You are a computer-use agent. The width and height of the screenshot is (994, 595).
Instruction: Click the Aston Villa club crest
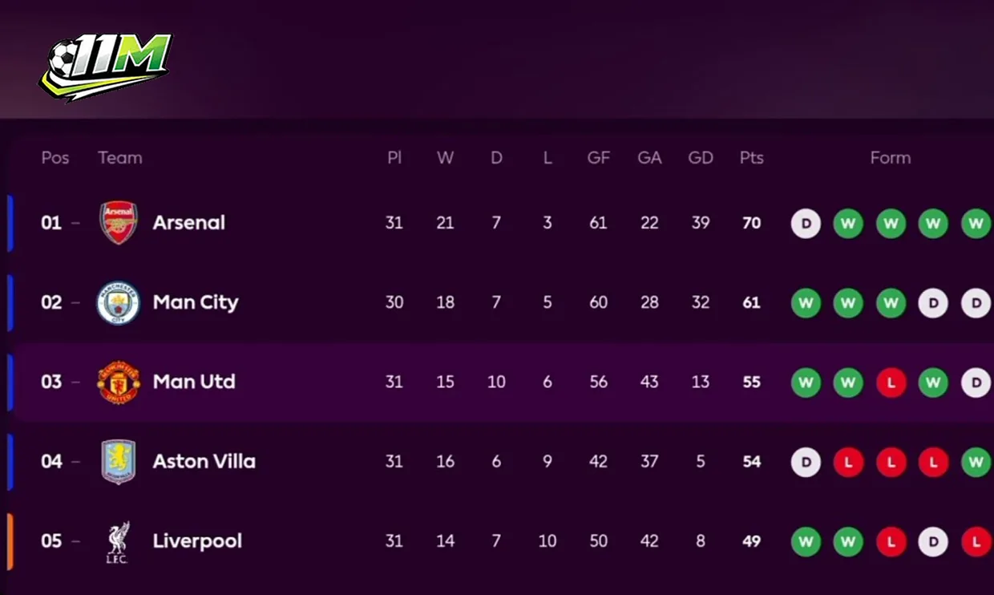(119, 461)
